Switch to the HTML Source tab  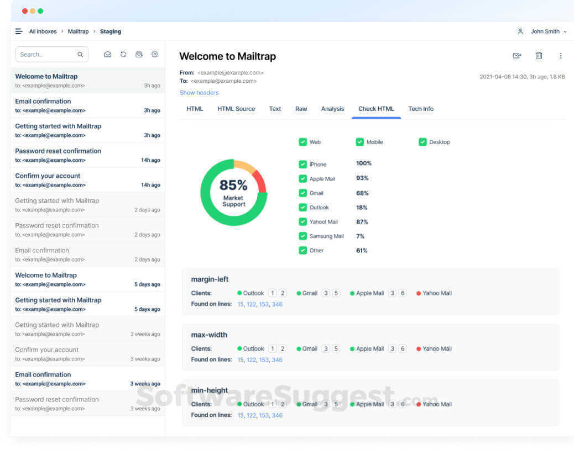click(x=236, y=109)
